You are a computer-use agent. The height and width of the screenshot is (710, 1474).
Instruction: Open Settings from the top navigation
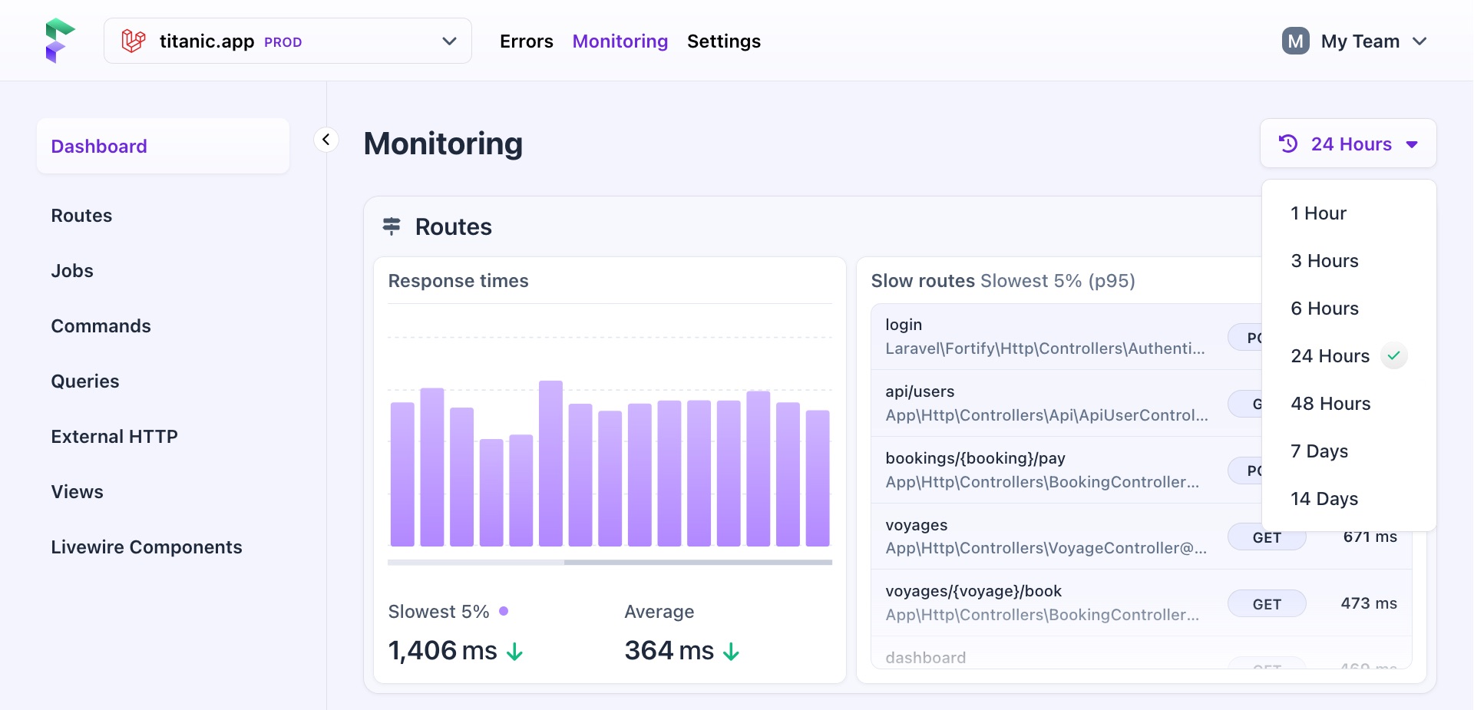pos(723,41)
